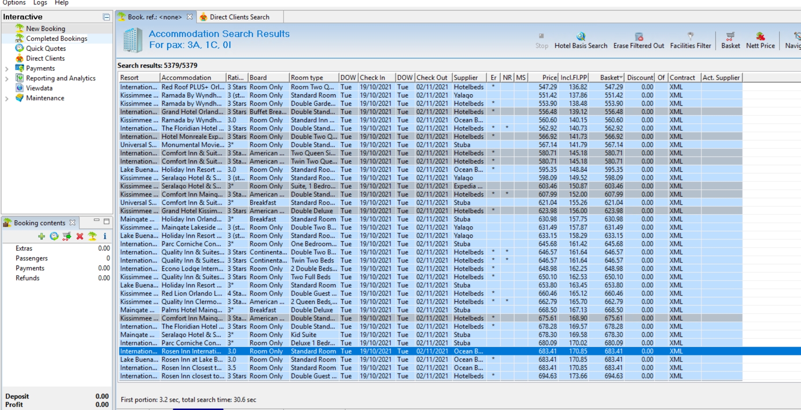Click the Contract column header
The width and height of the screenshot is (801, 410).
point(684,78)
